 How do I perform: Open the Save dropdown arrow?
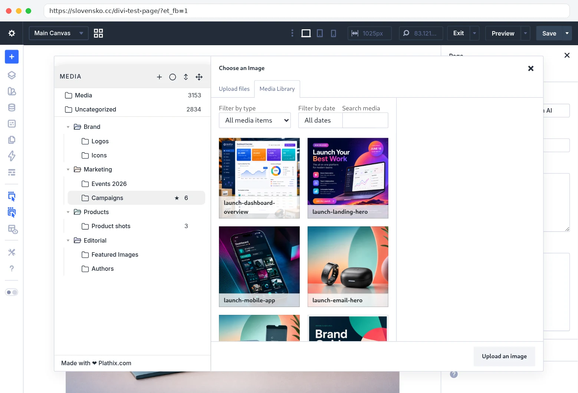coord(567,33)
